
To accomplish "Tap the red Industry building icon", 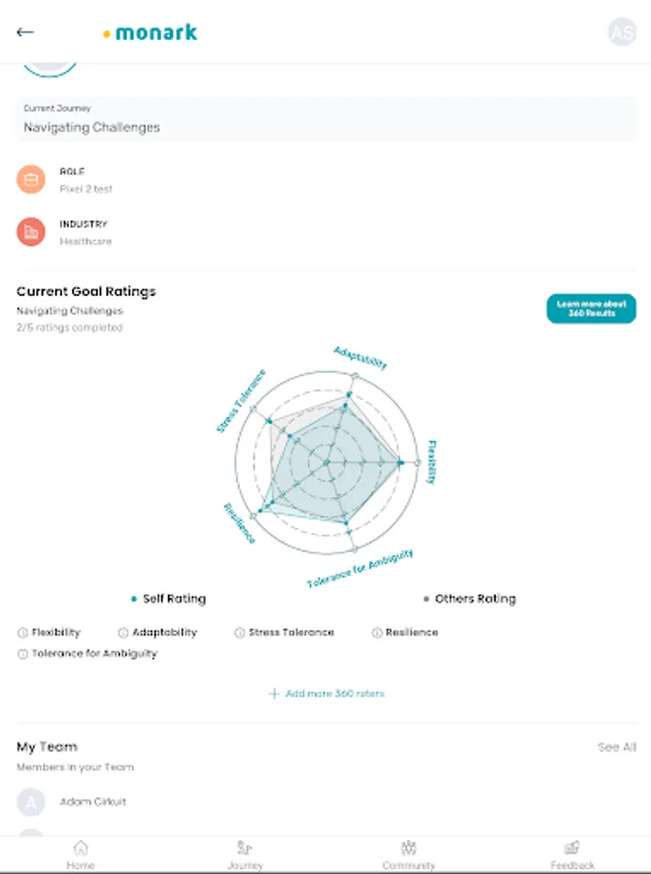I will (x=31, y=232).
